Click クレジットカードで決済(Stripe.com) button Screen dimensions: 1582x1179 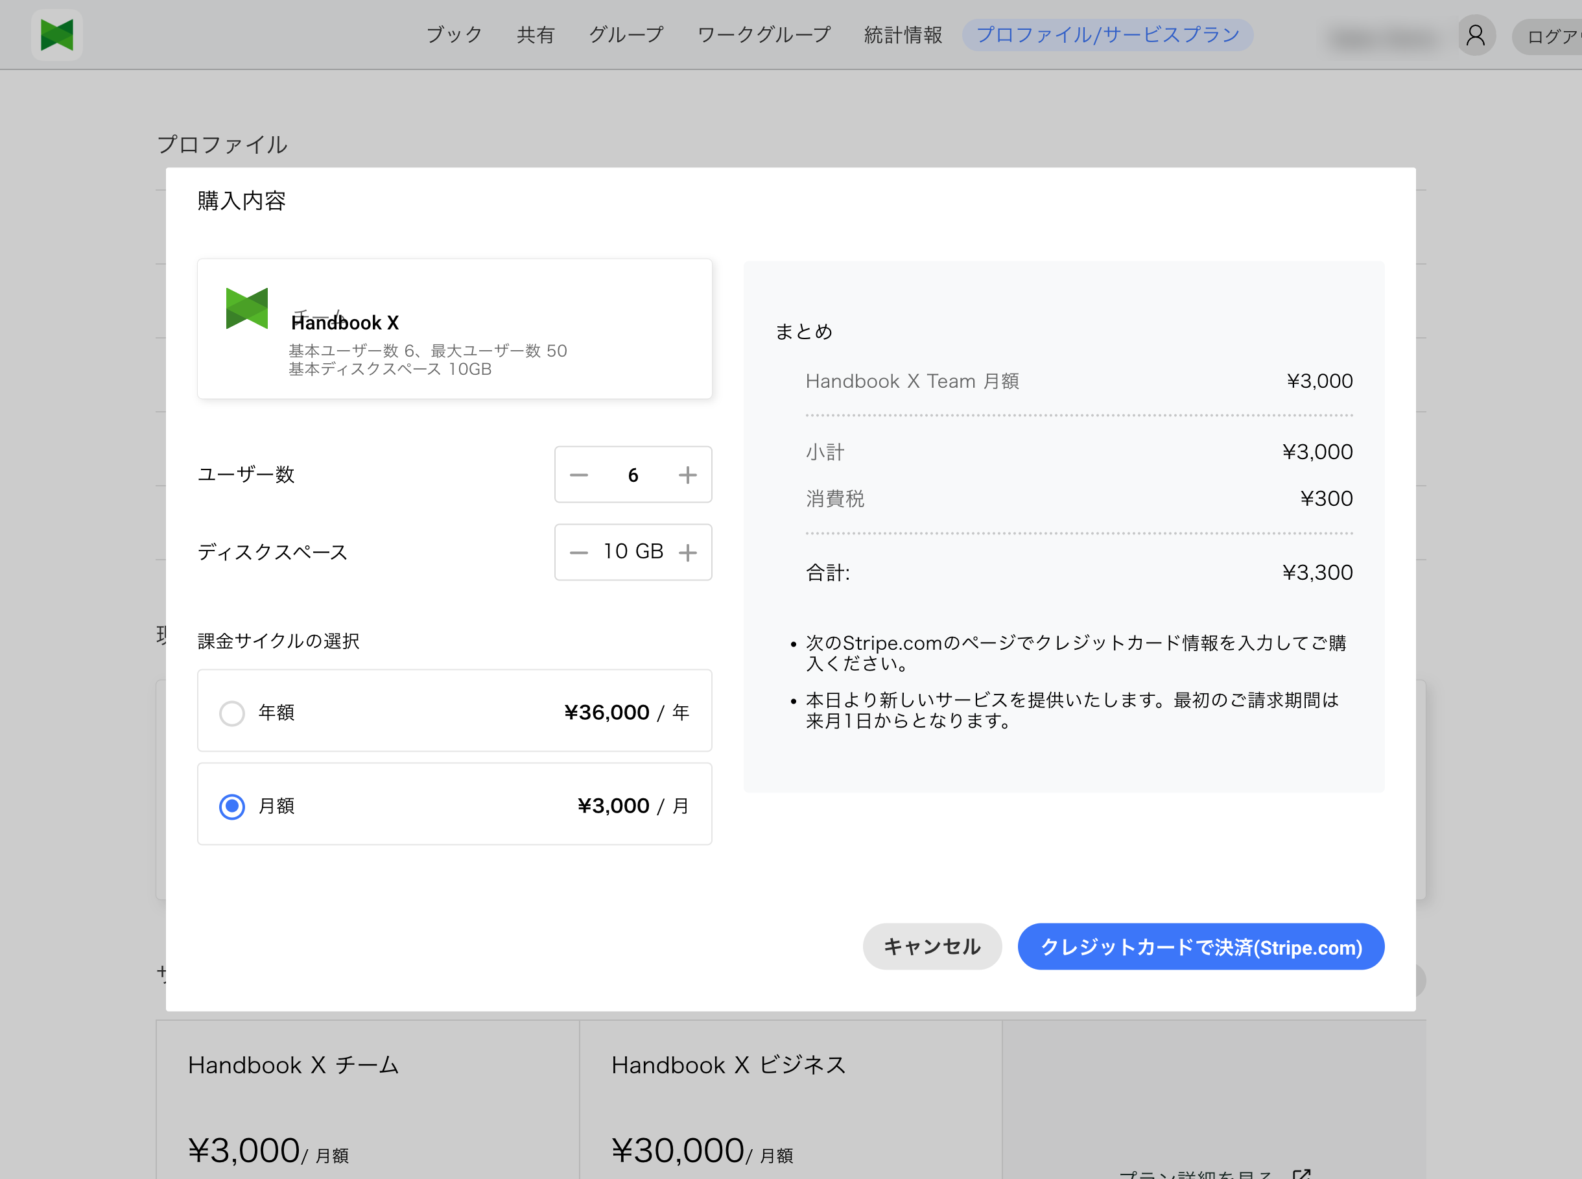(x=1201, y=946)
